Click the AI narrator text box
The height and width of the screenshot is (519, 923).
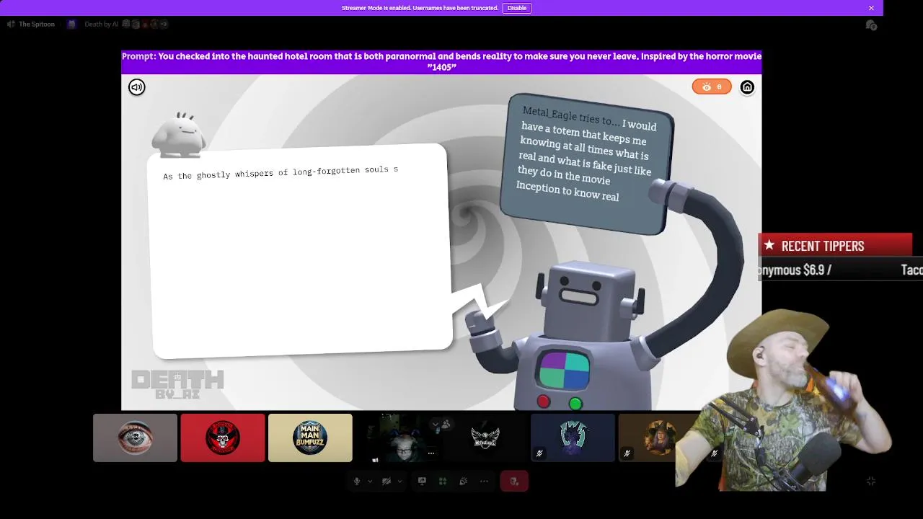(x=301, y=251)
